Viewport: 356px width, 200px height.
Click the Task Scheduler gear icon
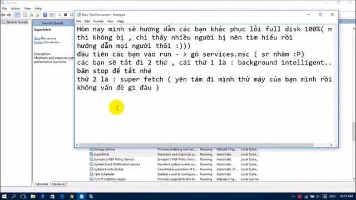pyautogui.click(x=91, y=174)
